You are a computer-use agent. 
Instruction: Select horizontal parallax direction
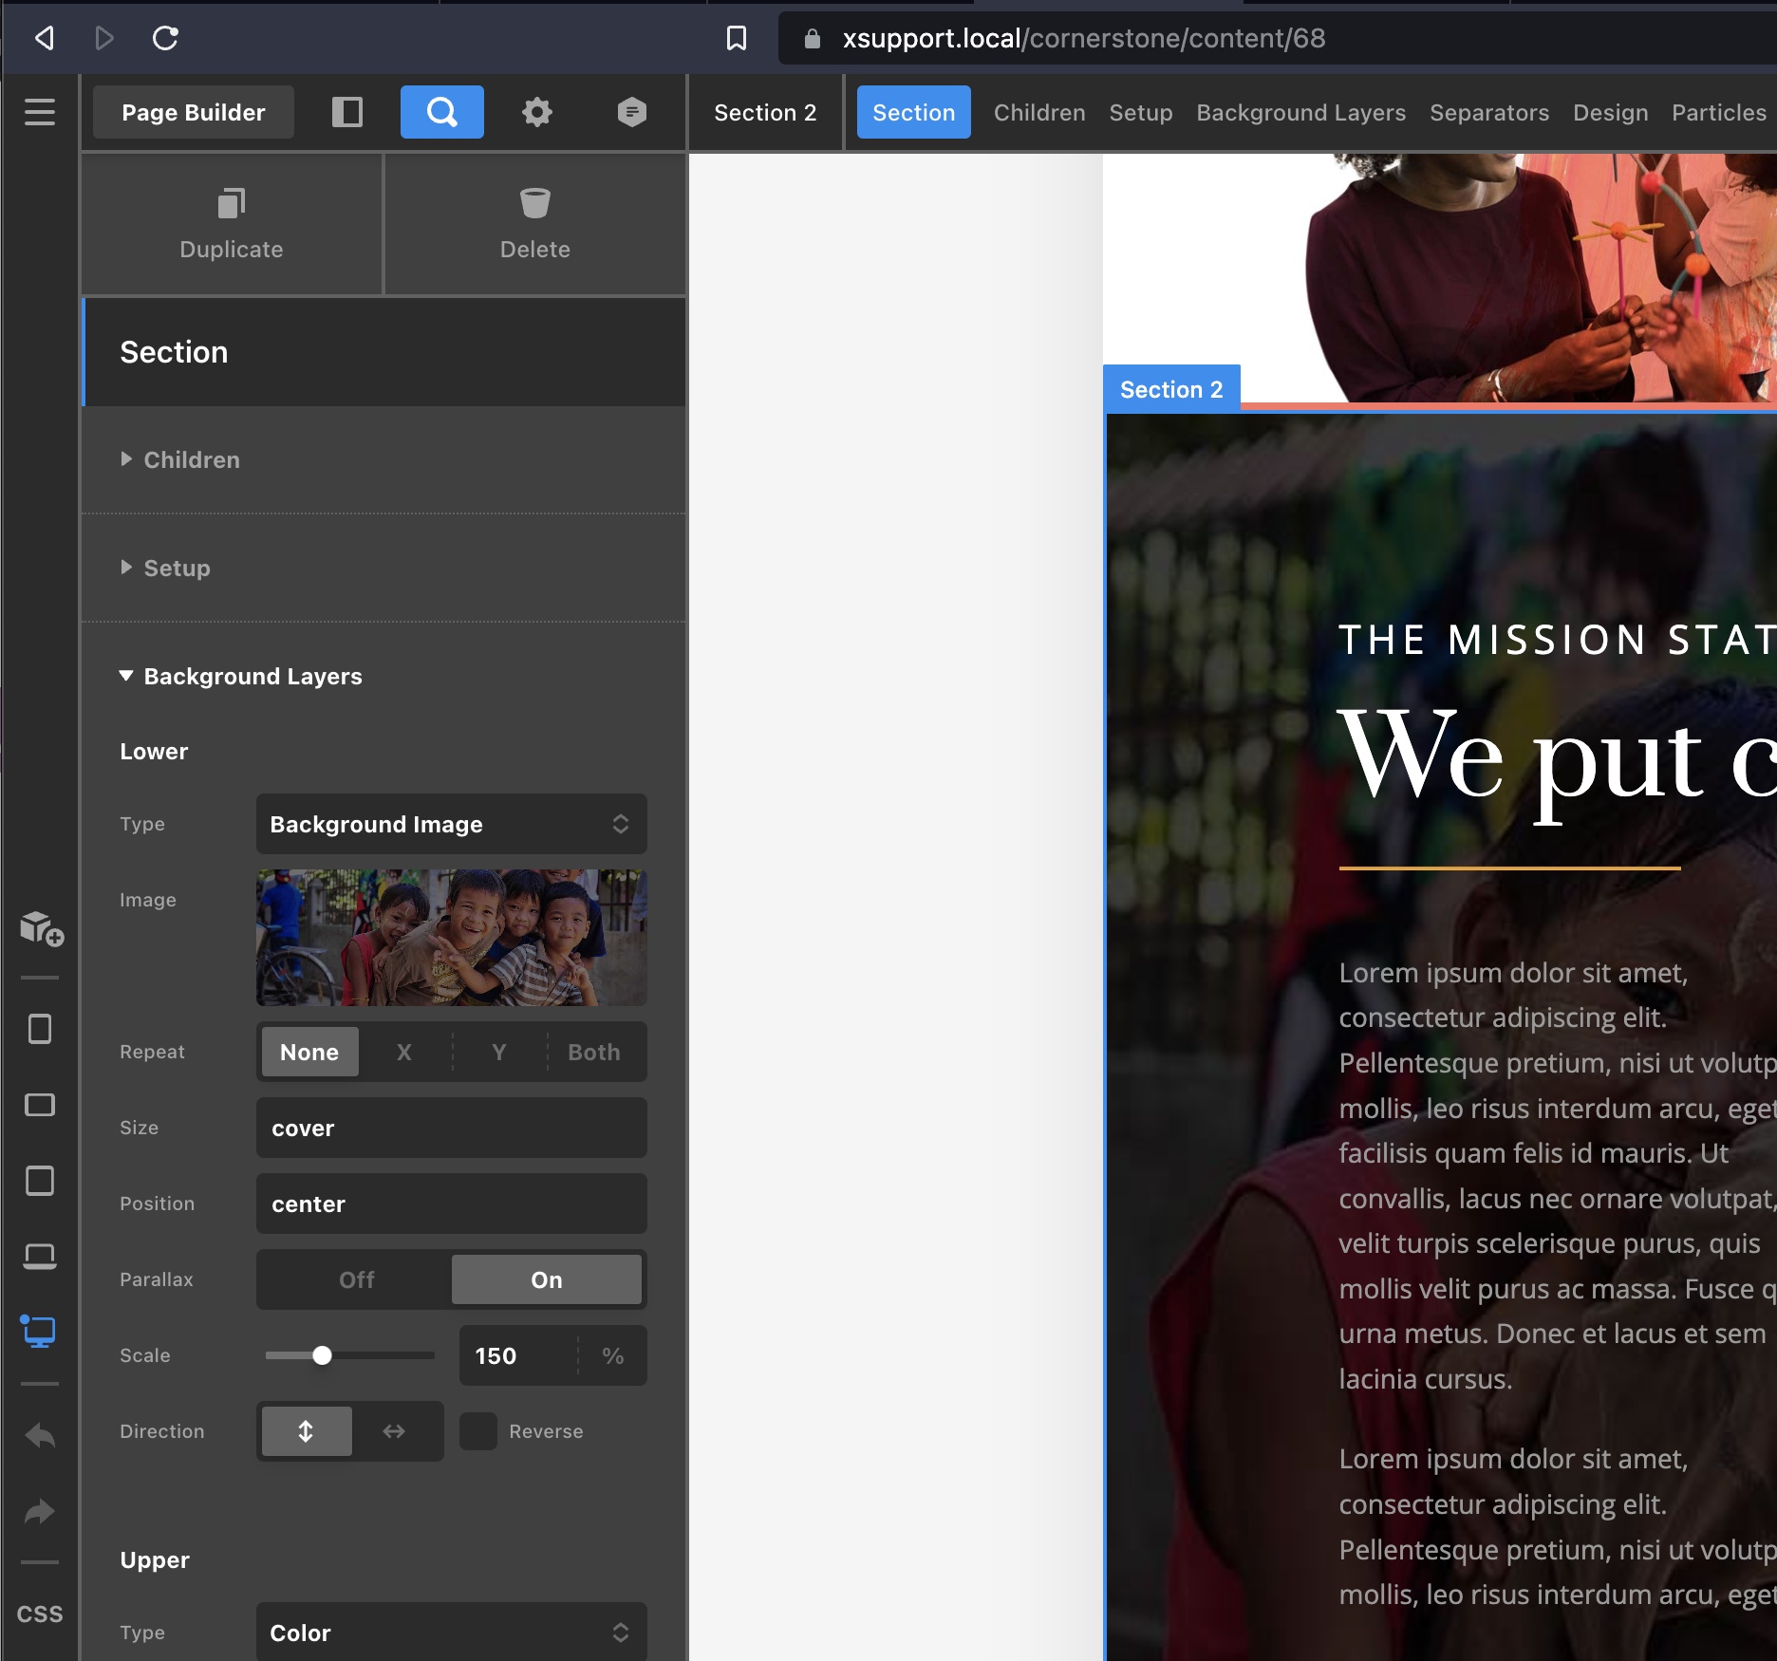click(394, 1431)
